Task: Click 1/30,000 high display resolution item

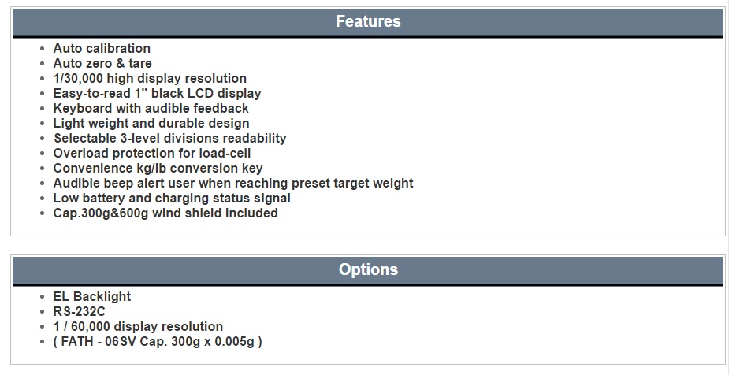Action: pos(150,79)
